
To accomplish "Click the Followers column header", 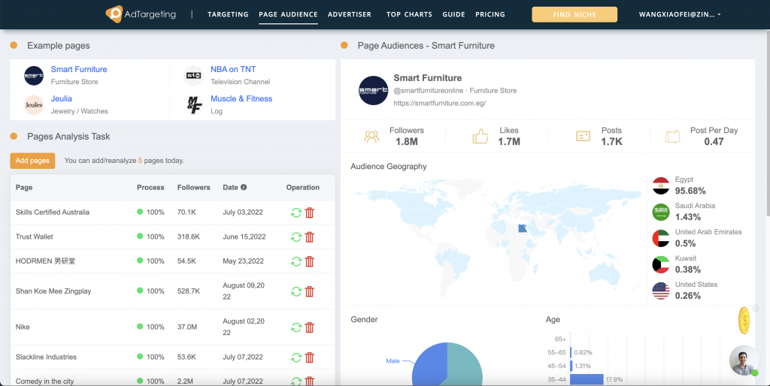I will [193, 187].
